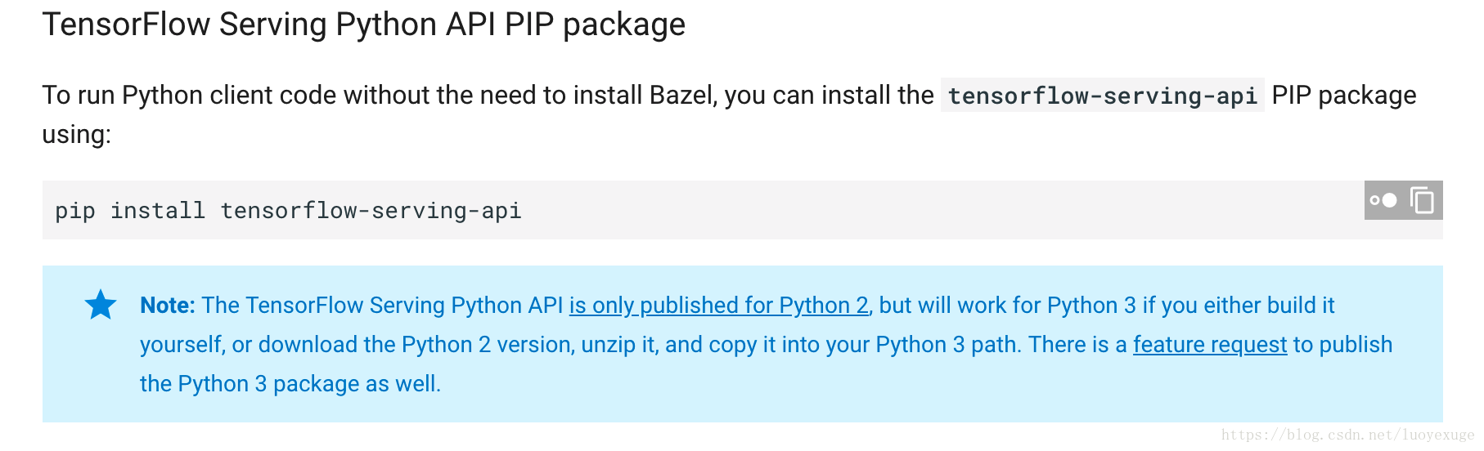Click 'tensorflow-serving-api' inside the code block
The width and height of the screenshot is (1484, 451).
(371, 211)
